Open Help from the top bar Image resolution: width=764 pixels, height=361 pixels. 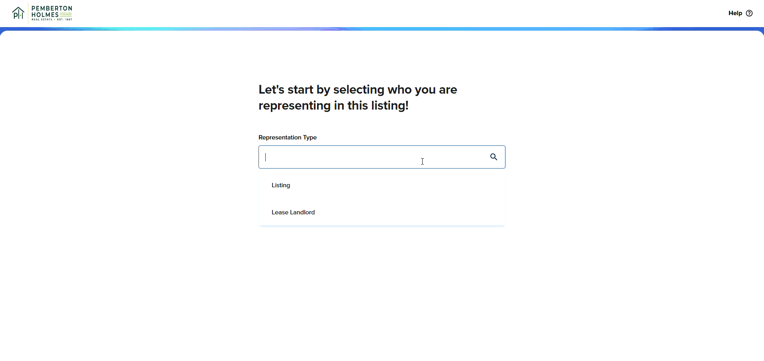click(735, 13)
